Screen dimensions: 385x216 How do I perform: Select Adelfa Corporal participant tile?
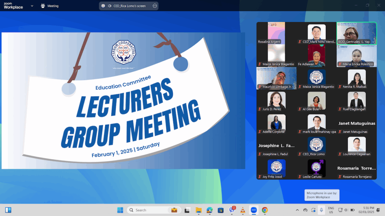point(276,123)
